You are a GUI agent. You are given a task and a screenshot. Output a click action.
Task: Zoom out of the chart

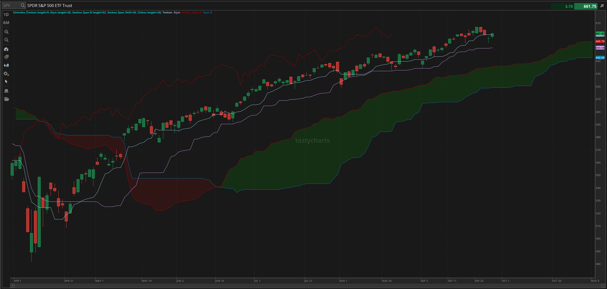coord(6,40)
